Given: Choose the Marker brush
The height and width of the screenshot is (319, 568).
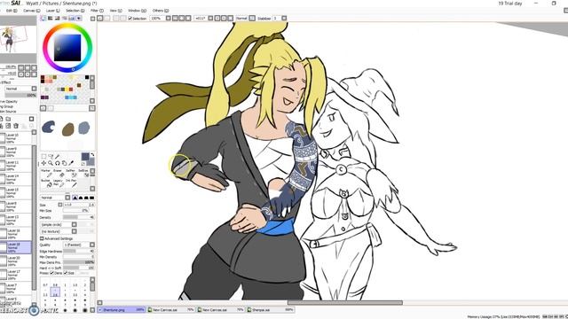Looking at the screenshot, I should point(46,173).
